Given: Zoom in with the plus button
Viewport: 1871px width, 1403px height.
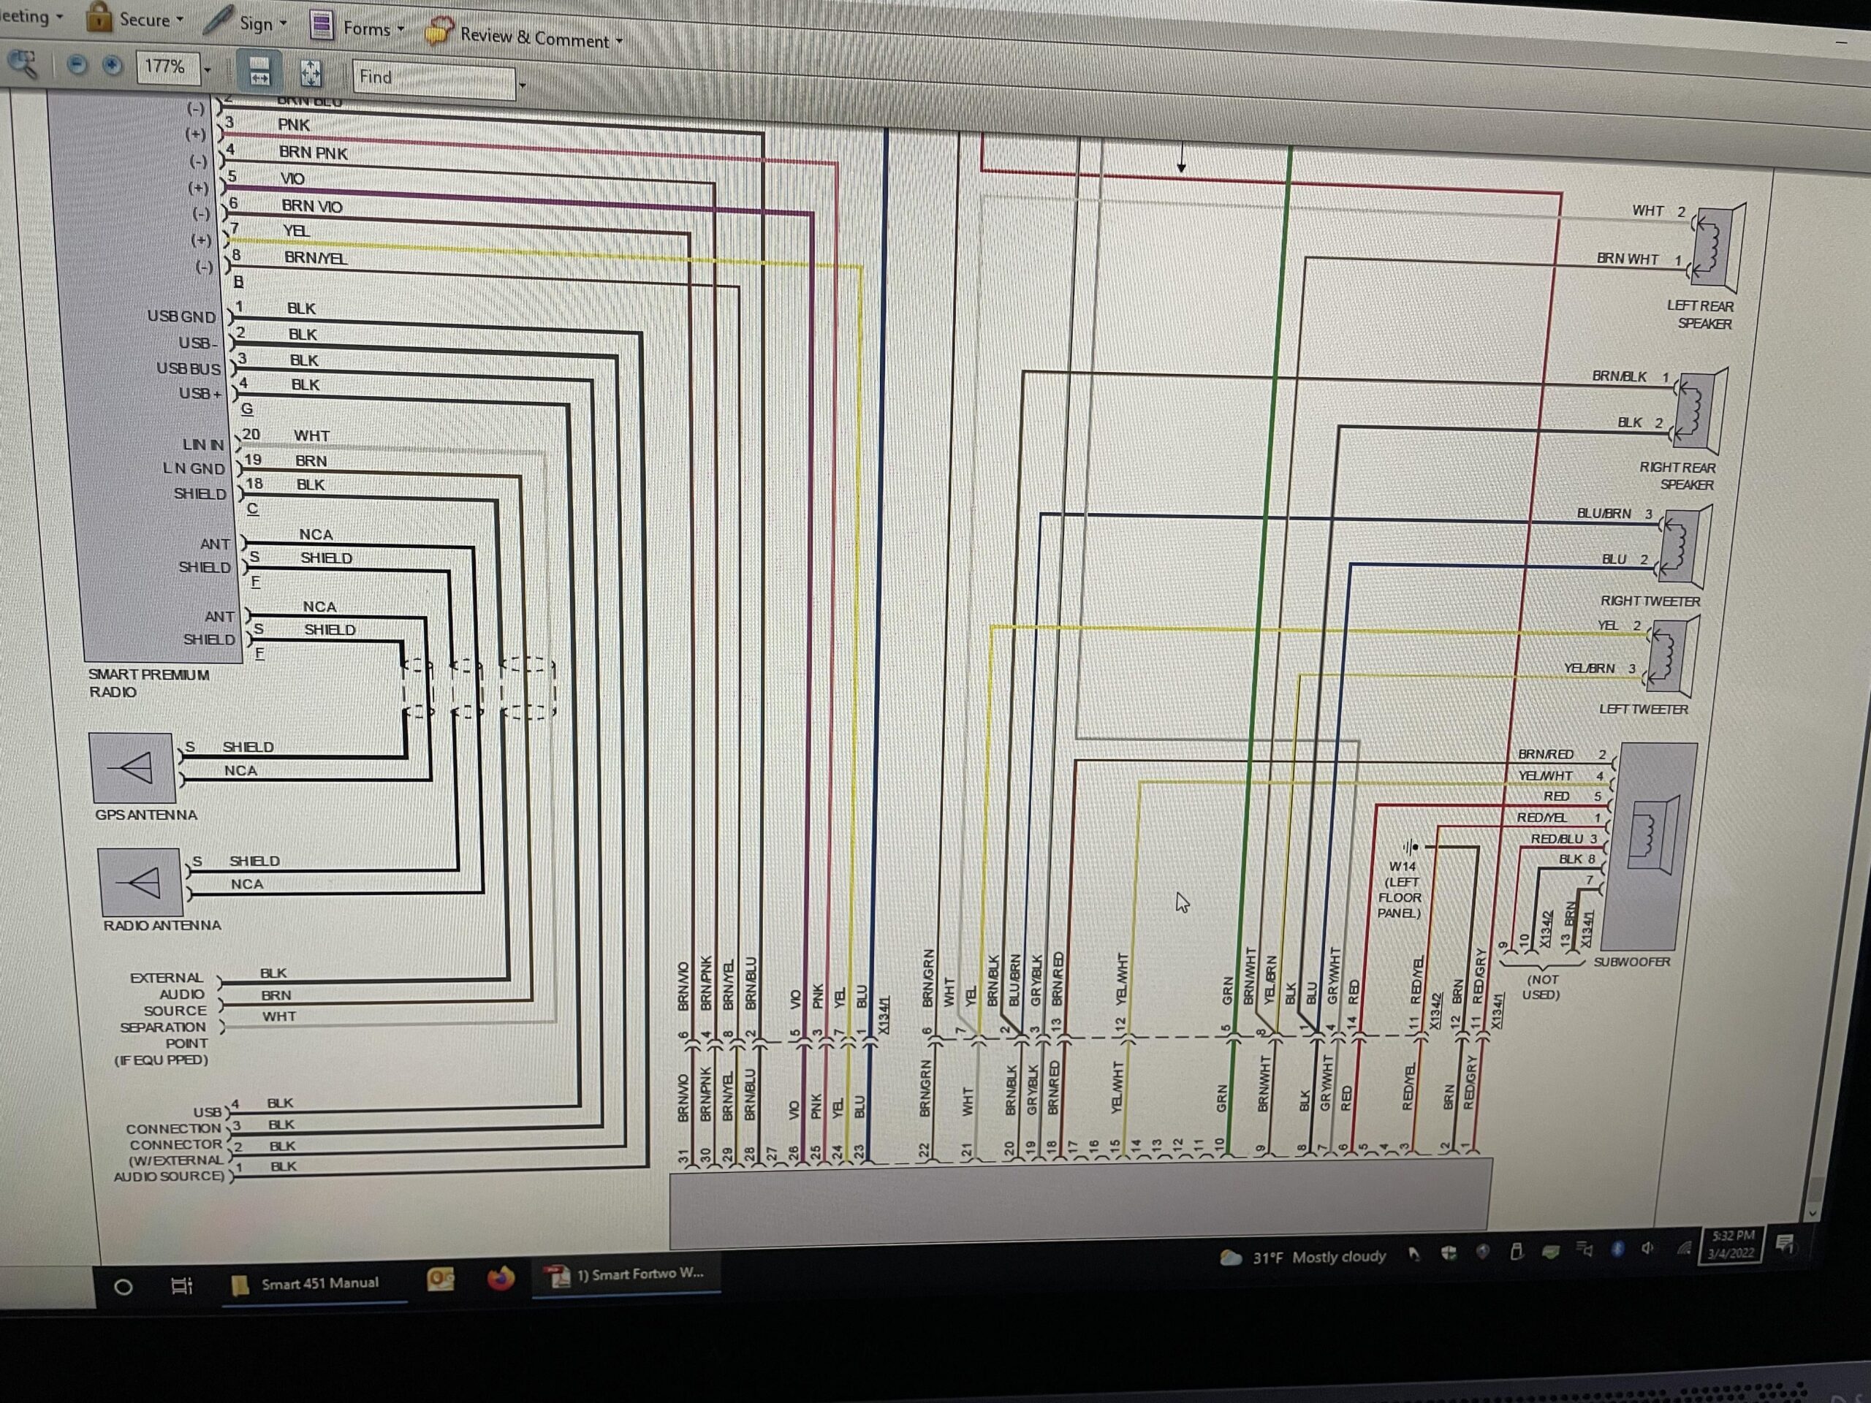Looking at the screenshot, I should (x=112, y=66).
